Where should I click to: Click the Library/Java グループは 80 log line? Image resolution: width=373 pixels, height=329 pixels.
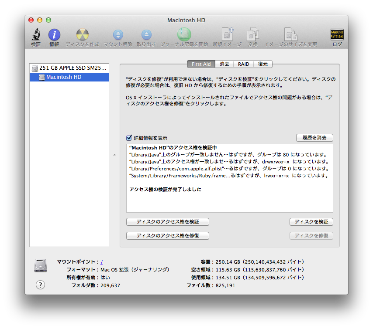228,155
